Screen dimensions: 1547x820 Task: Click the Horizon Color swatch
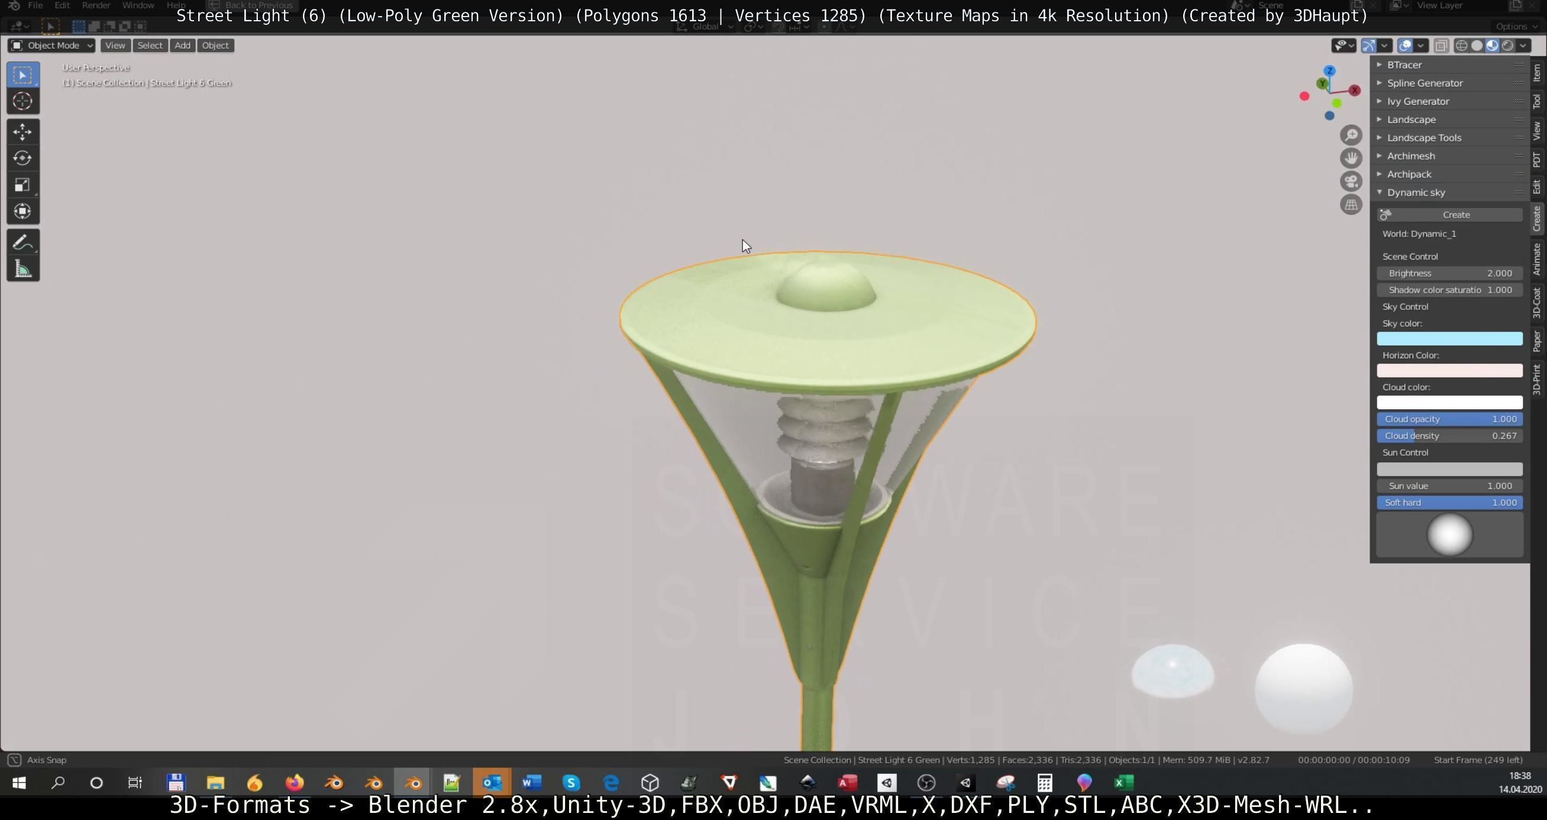[x=1450, y=370]
